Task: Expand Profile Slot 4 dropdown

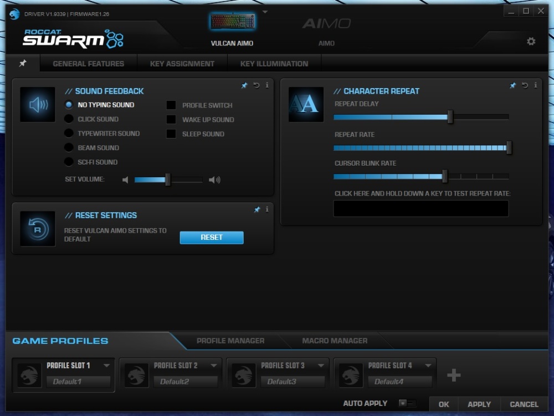Action: pyautogui.click(x=428, y=366)
